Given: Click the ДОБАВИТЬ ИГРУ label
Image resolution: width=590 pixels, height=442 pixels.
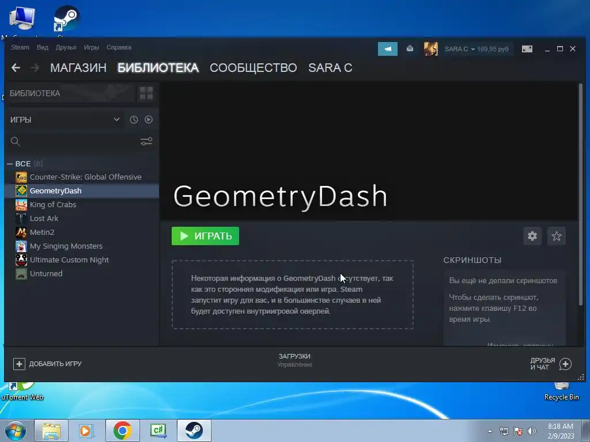Looking at the screenshot, I should click(55, 364).
